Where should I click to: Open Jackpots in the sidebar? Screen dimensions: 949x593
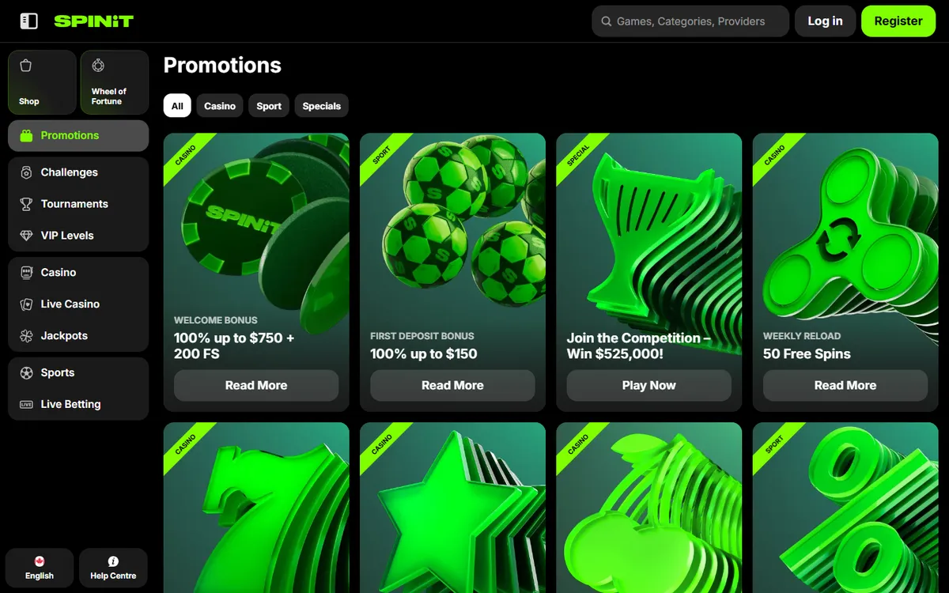click(78, 335)
